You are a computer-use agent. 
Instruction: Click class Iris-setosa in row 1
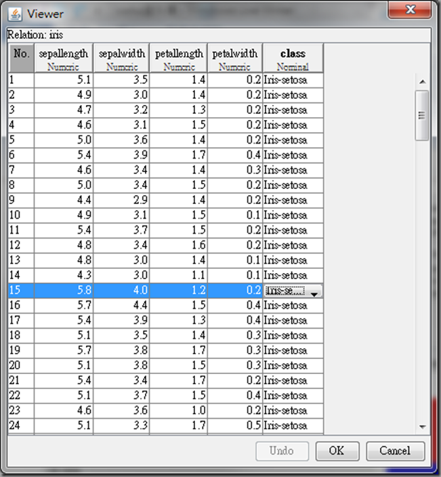pos(293,80)
